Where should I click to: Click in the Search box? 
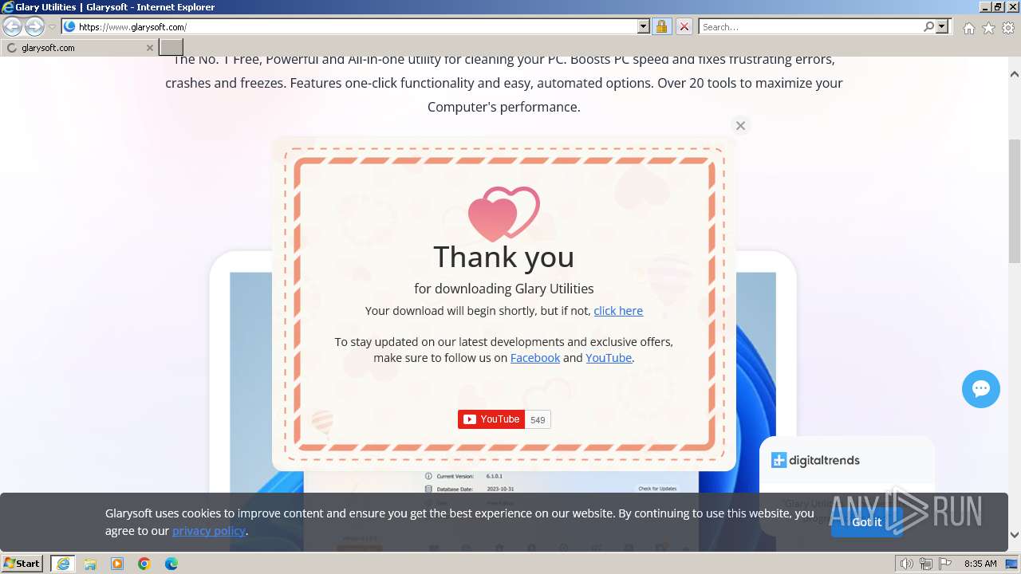(x=810, y=26)
